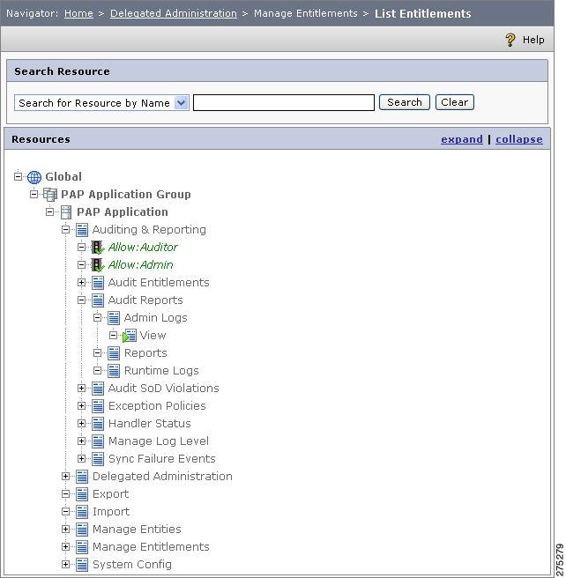Click the Search button
This screenshot has height=578, width=566.
405,102
